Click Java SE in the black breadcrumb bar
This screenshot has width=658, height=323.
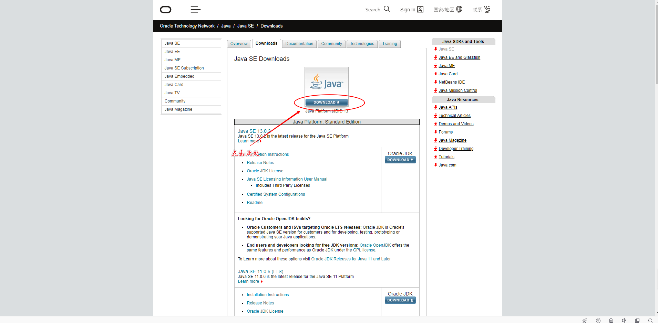coord(246,26)
